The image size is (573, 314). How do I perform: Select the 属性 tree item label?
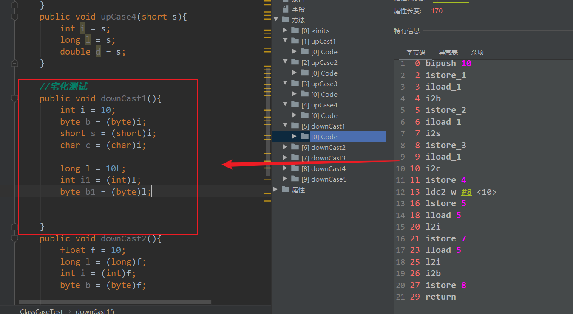pos(298,190)
